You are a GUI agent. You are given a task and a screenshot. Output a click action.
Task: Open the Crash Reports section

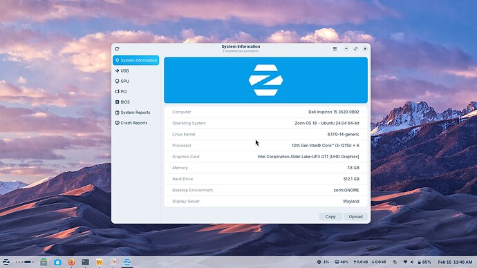click(135, 123)
